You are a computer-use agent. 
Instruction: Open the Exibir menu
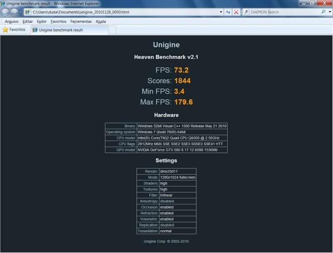pyautogui.click(x=42, y=21)
